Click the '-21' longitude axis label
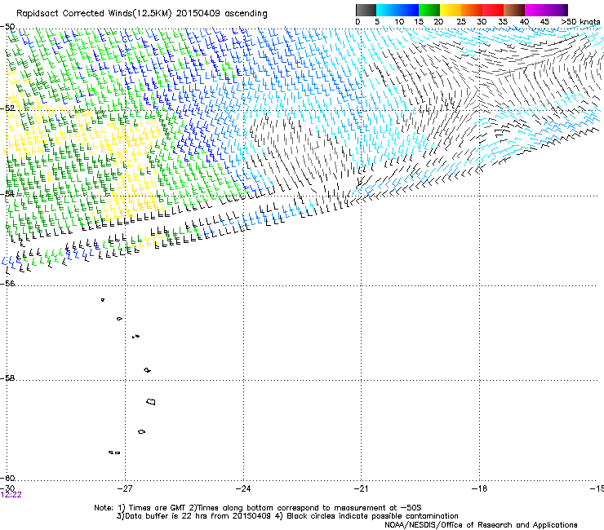This screenshot has height=530, width=604. coord(361,488)
